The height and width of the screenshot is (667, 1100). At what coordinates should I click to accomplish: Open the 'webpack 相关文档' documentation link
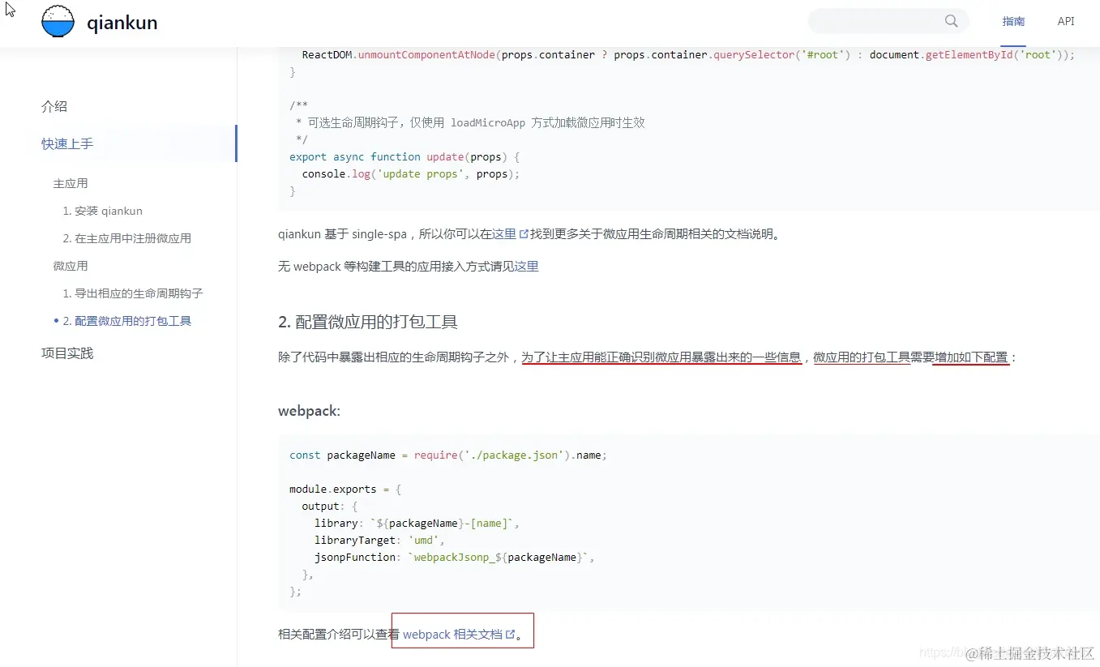(x=454, y=634)
